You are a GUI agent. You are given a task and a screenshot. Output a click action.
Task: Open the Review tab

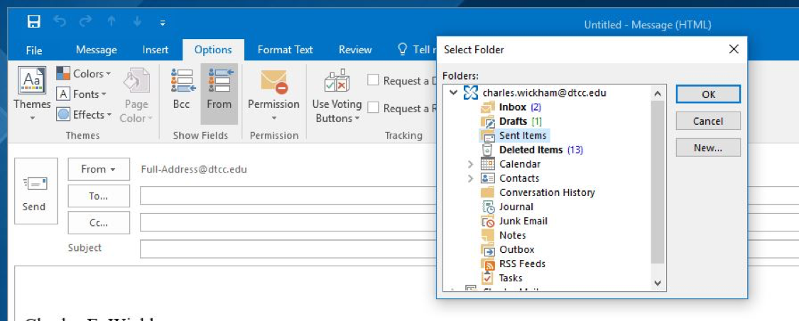(x=355, y=50)
